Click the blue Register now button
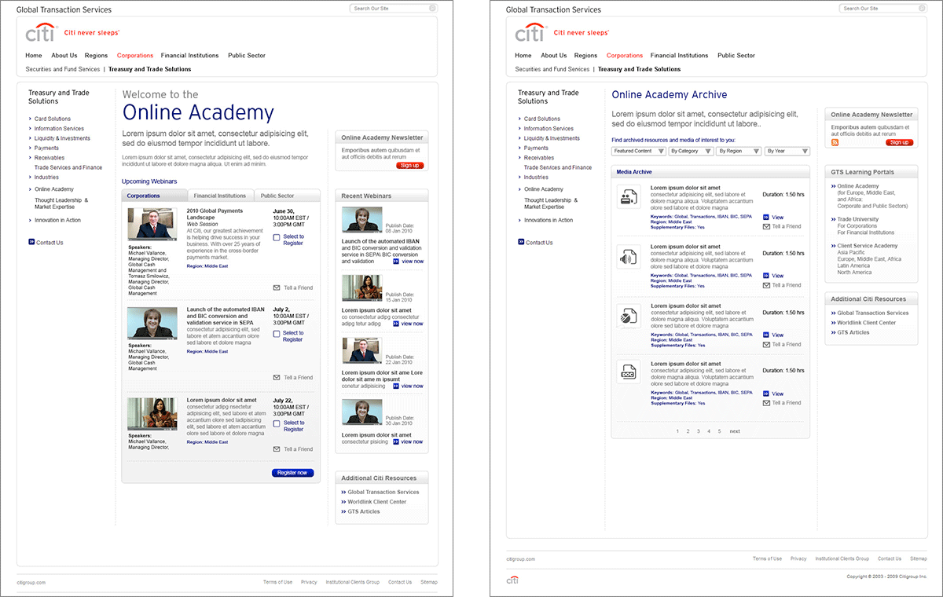Screen dimensions: 943x597 point(293,473)
